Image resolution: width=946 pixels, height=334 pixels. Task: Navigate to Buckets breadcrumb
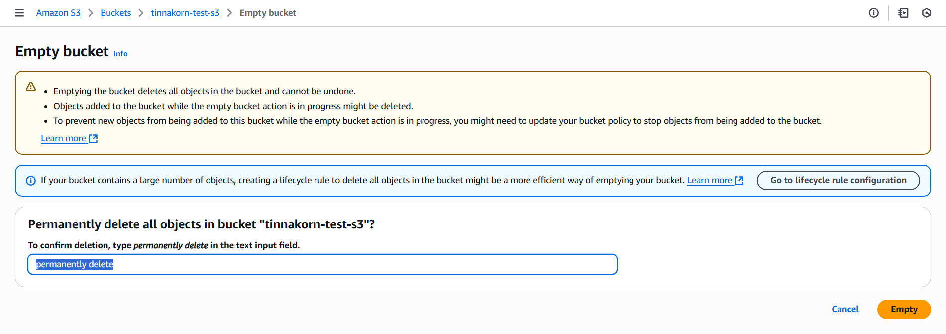[x=115, y=13]
